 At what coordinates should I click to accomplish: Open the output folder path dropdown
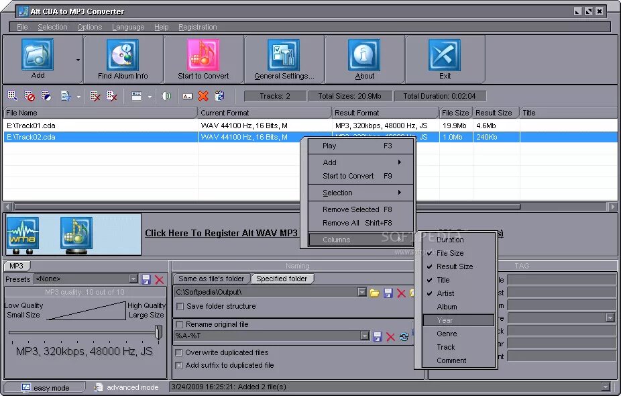click(x=361, y=292)
